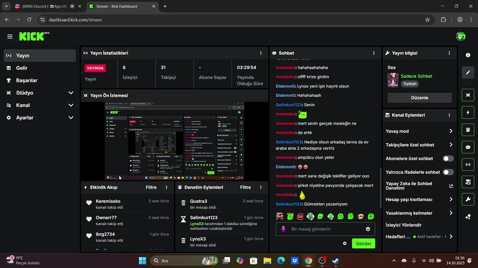Open the emoji picker in message box
Image resolution: width=478 pixels, height=268 pixels.
point(368,229)
